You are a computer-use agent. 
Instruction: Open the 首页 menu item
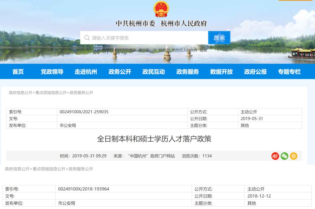[x=18, y=72]
